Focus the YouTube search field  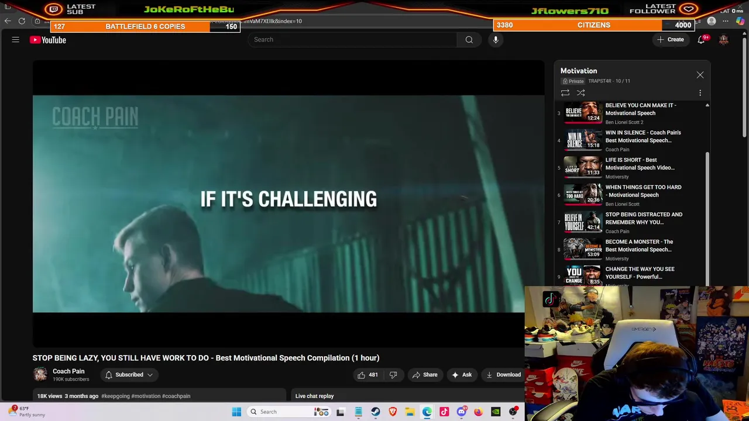352,40
